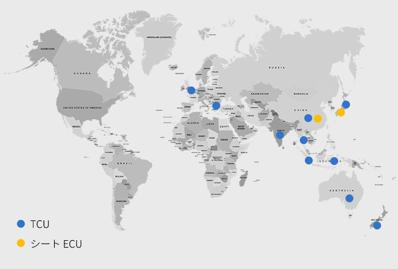Click the yellow シート ECU legend swatch
Viewport: 398px width, 269px height.
[21, 243]
